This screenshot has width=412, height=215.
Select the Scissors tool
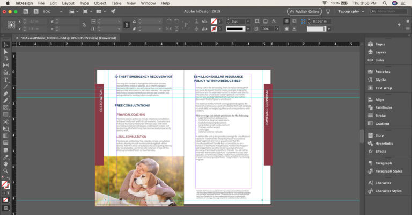tap(5, 122)
